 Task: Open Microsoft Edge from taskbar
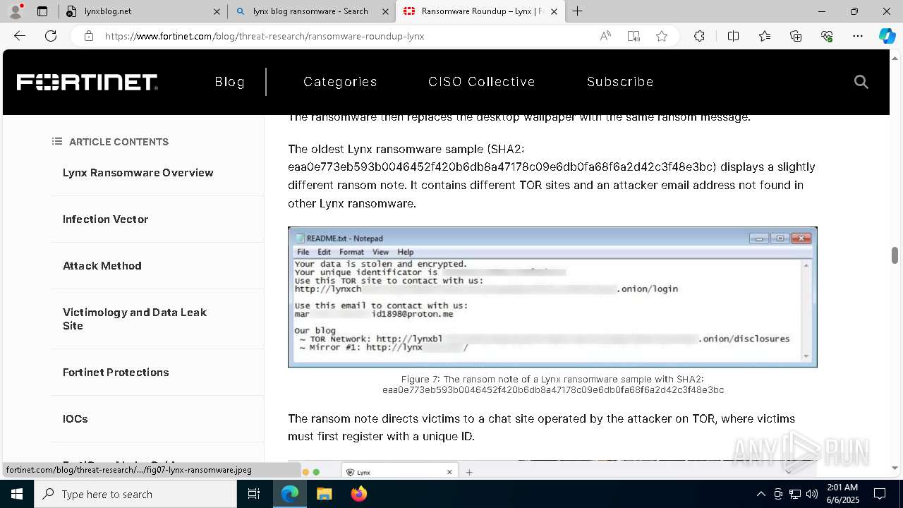pos(290,494)
